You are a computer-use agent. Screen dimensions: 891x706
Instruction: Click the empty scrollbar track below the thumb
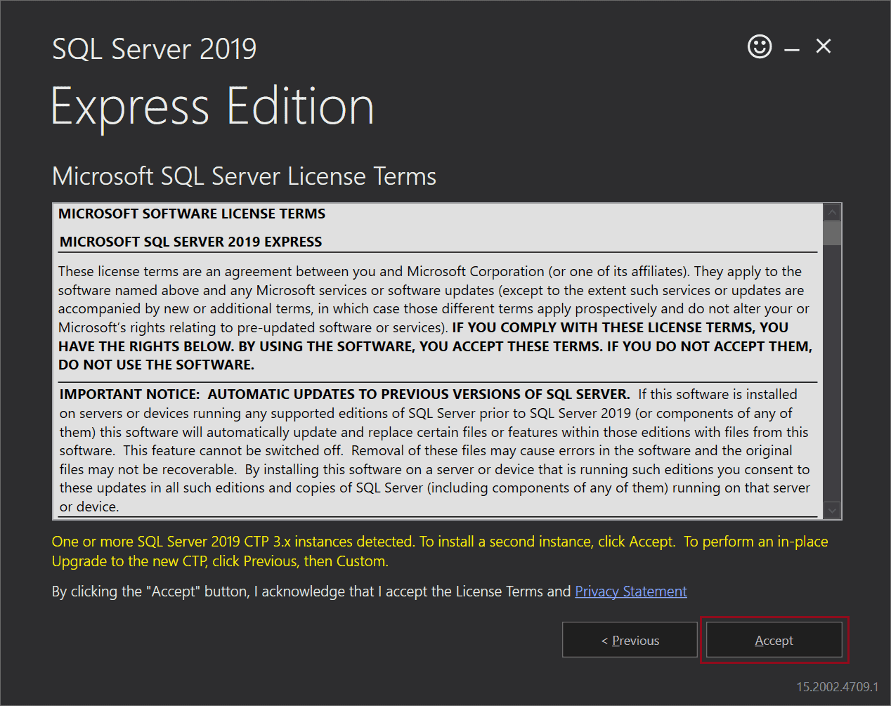point(832,372)
